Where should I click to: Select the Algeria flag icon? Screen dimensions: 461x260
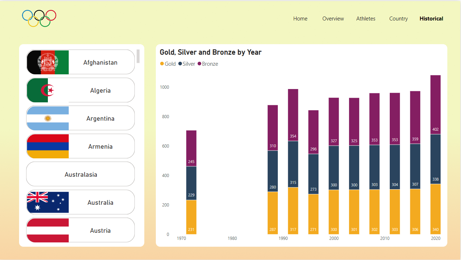pyautogui.click(x=48, y=90)
